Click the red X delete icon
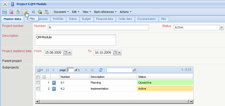Screen dimensions: 225x106 pos(11,12)
